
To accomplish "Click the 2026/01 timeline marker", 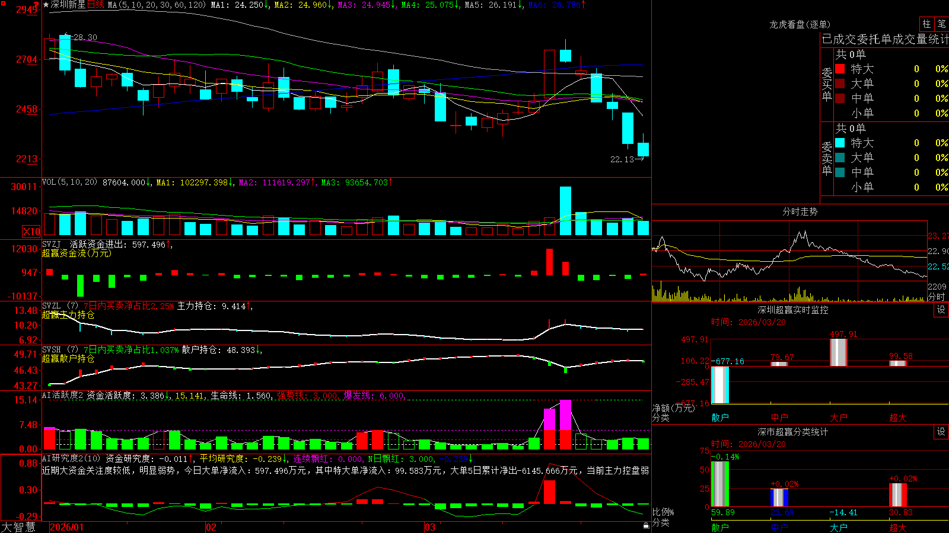I will coord(67,527).
